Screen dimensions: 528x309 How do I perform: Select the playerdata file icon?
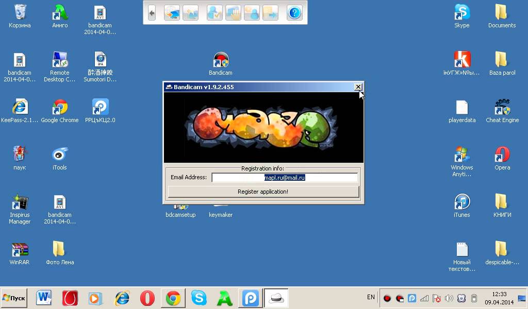coord(461,111)
